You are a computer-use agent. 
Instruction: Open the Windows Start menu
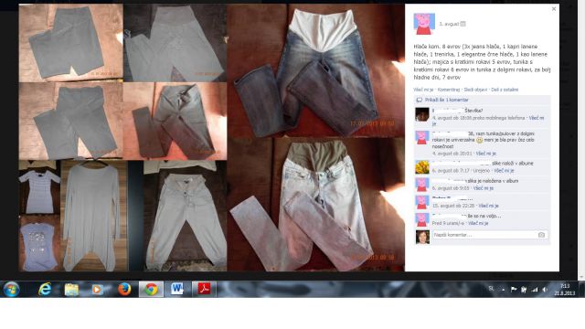11,289
